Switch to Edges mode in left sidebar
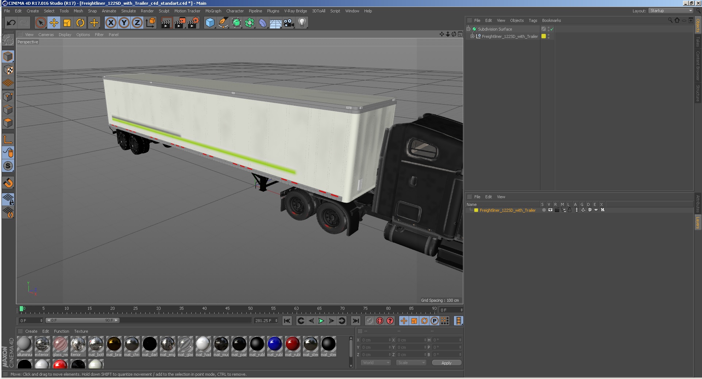This screenshot has height=379, width=702. click(8, 110)
